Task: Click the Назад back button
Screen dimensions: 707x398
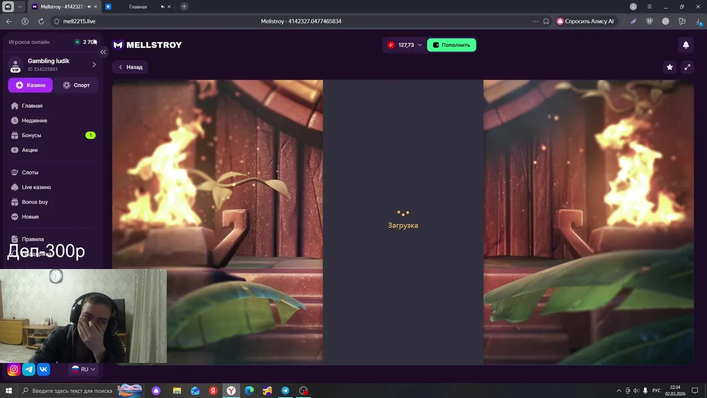Action: [131, 67]
